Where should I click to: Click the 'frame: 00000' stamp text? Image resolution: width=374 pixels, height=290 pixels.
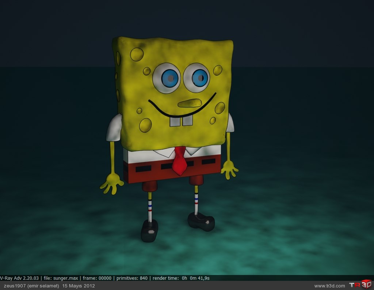(x=97, y=278)
